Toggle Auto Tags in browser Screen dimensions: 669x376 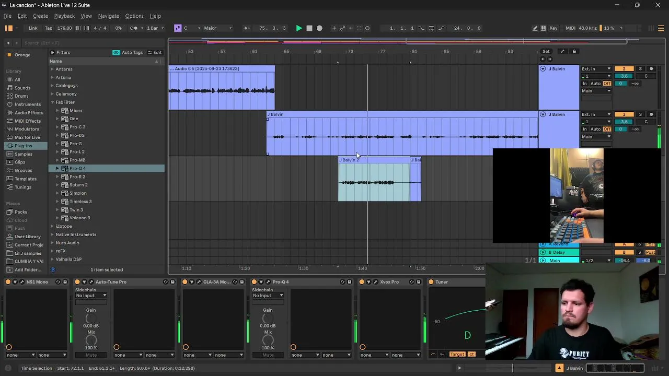coord(128,52)
